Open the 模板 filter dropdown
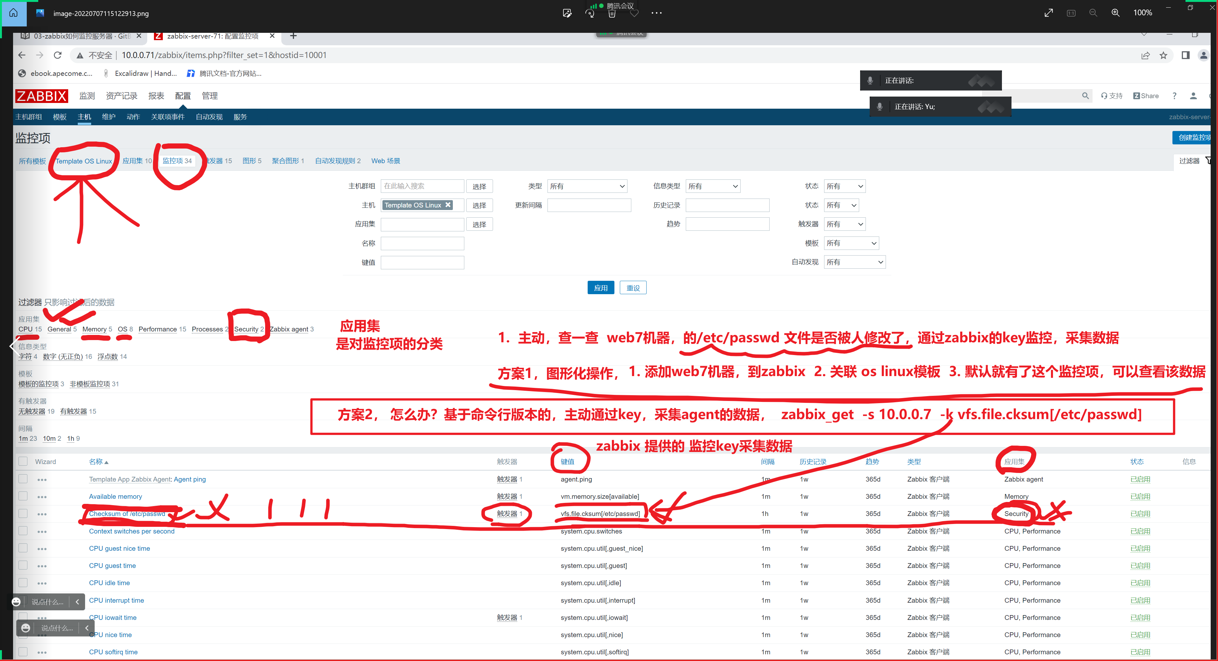The width and height of the screenshot is (1218, 661). click(x=851, y=243)
